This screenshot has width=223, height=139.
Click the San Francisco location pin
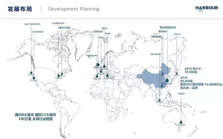pyautogui.click(x=31, y=72)
